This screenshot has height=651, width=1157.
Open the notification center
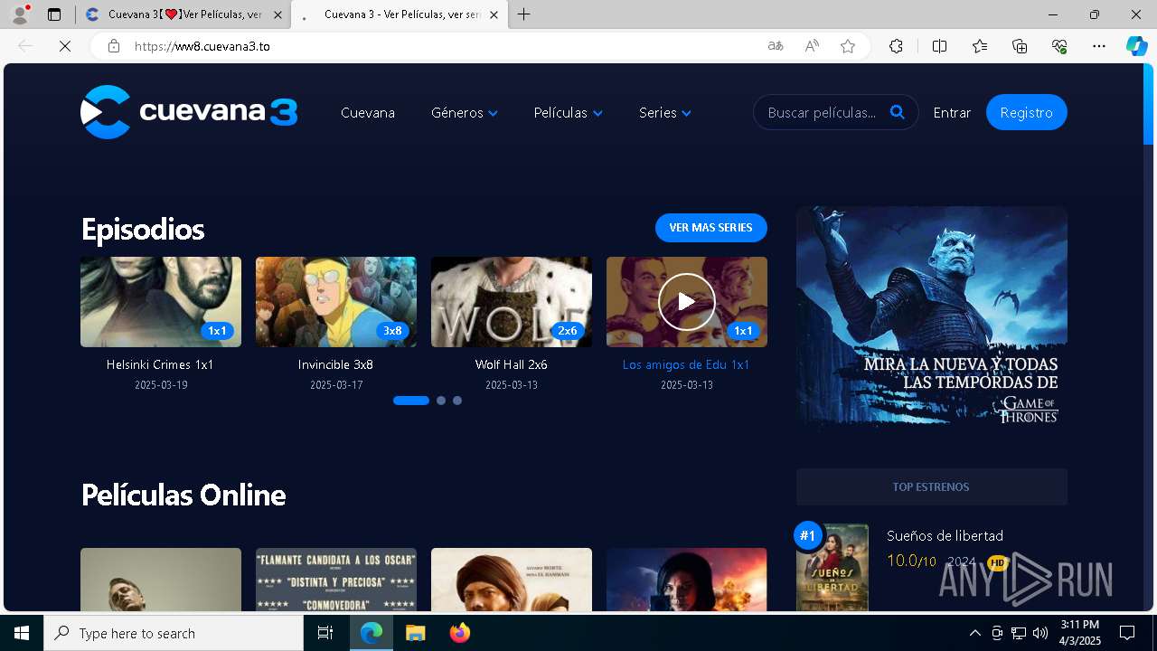(x=1127, y=633)
